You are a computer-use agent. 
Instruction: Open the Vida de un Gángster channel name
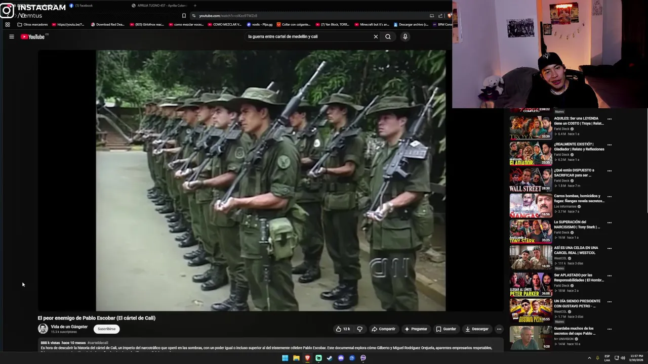(69, 327)
